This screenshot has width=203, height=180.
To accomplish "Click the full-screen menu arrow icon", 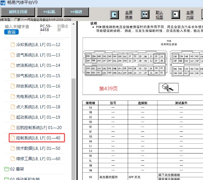I will click(114, 14).
